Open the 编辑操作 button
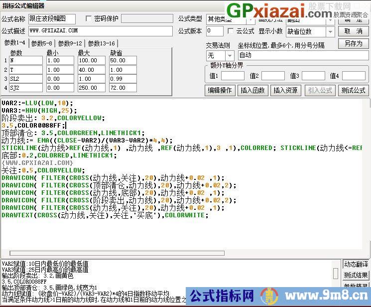The height and width of the screenshot is (307, 371). (220, 90)
